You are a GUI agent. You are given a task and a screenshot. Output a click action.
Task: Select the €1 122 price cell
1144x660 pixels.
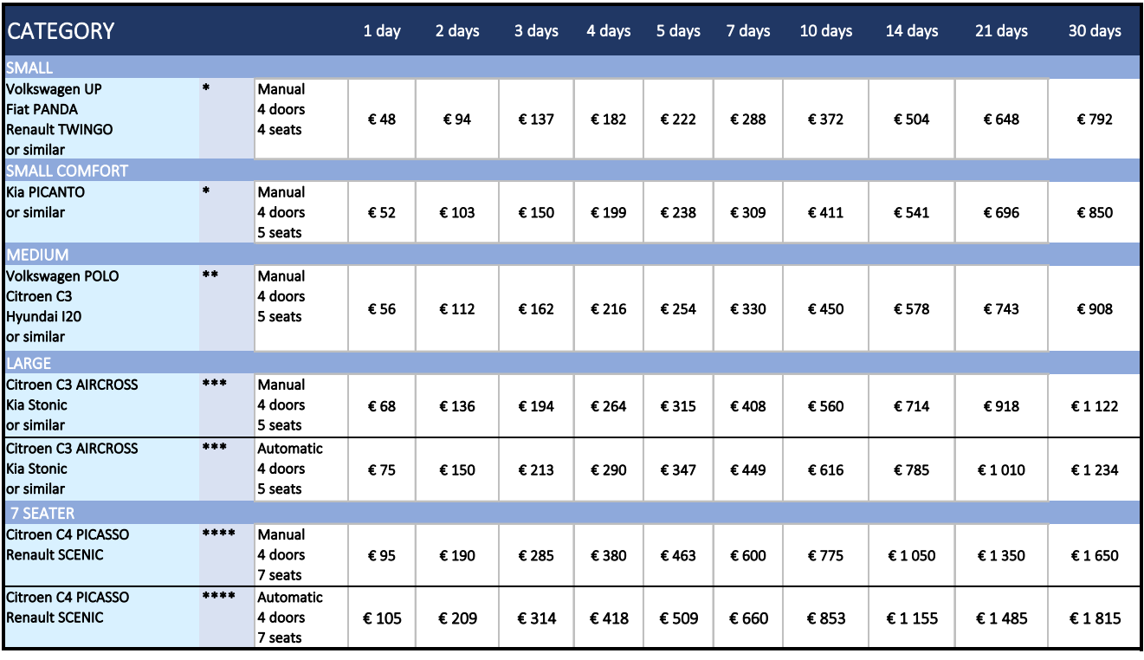coord(1095,406)
